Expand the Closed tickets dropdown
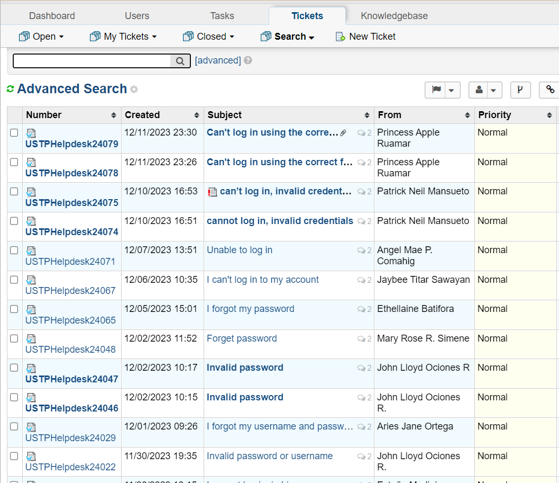Screen dimensions: 559x483 [x=208, y=37]
